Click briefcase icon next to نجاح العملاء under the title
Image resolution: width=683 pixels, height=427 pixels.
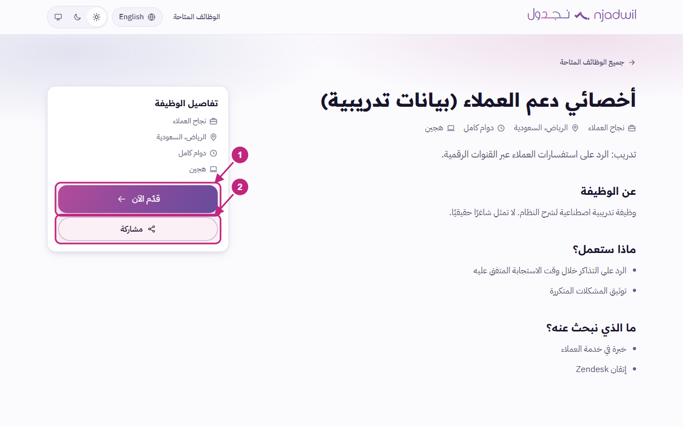click(x=632, y=128)
